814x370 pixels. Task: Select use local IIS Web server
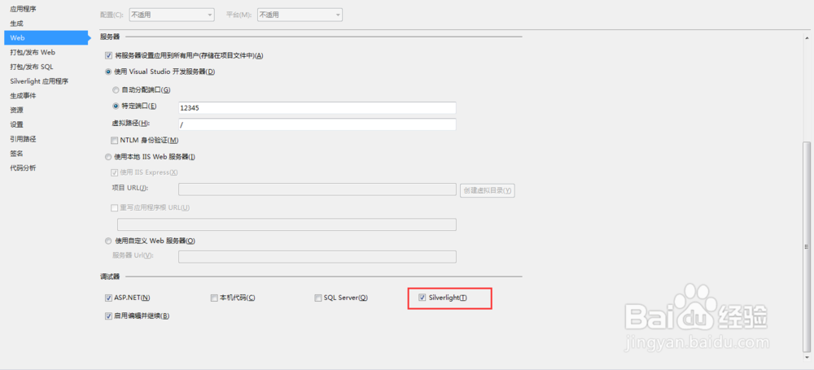tap(108, 157)
